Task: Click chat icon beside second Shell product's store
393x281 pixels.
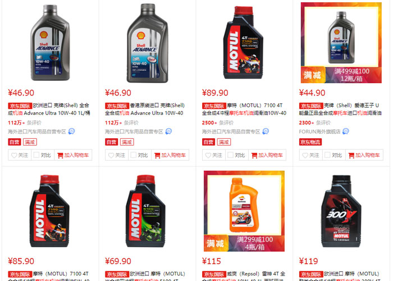Action: point(168,131)
